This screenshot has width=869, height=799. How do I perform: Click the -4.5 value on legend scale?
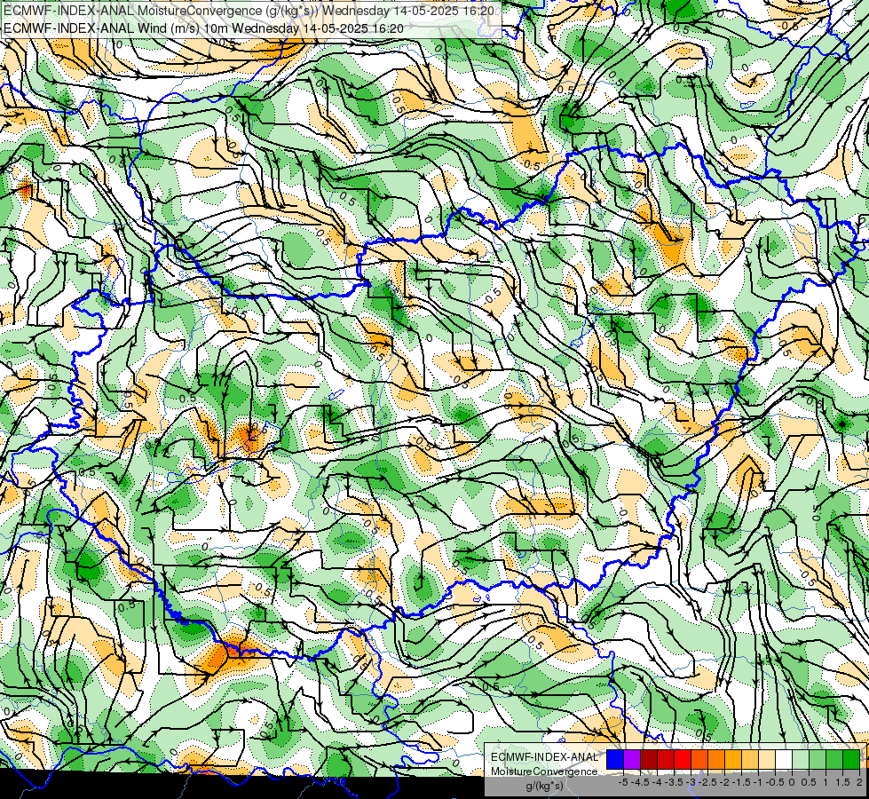(x=641, y=782)
